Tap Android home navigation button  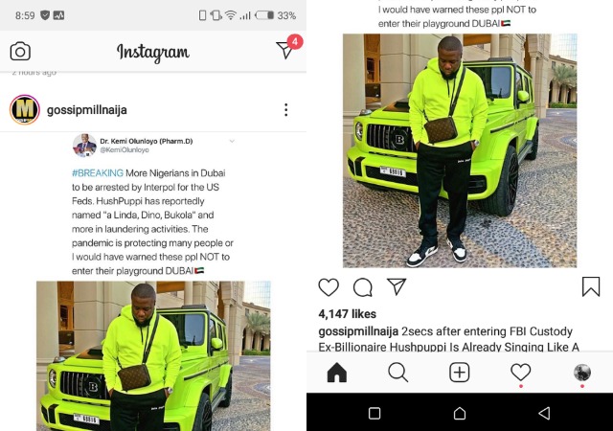coord(460,414)
